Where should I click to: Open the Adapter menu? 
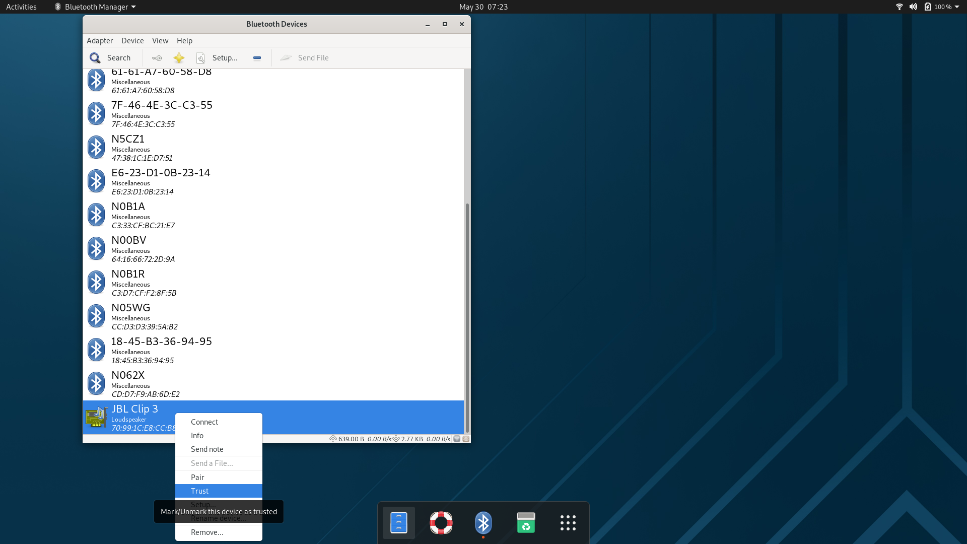click(x=100, y=41)
